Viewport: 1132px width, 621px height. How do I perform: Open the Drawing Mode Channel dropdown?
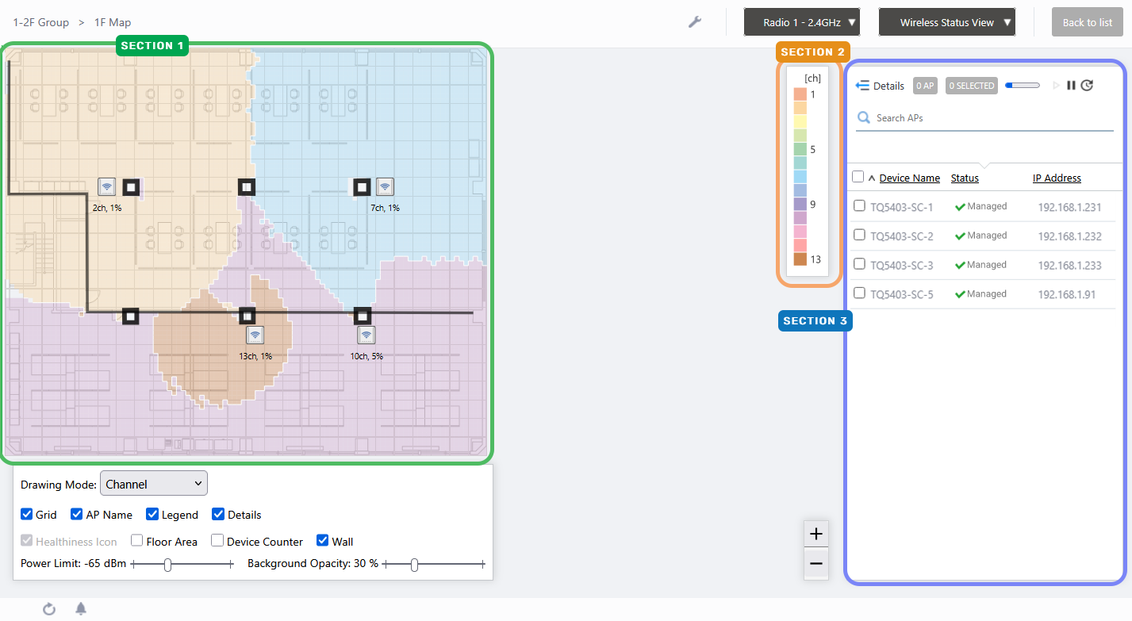click(x=154, y=484)
